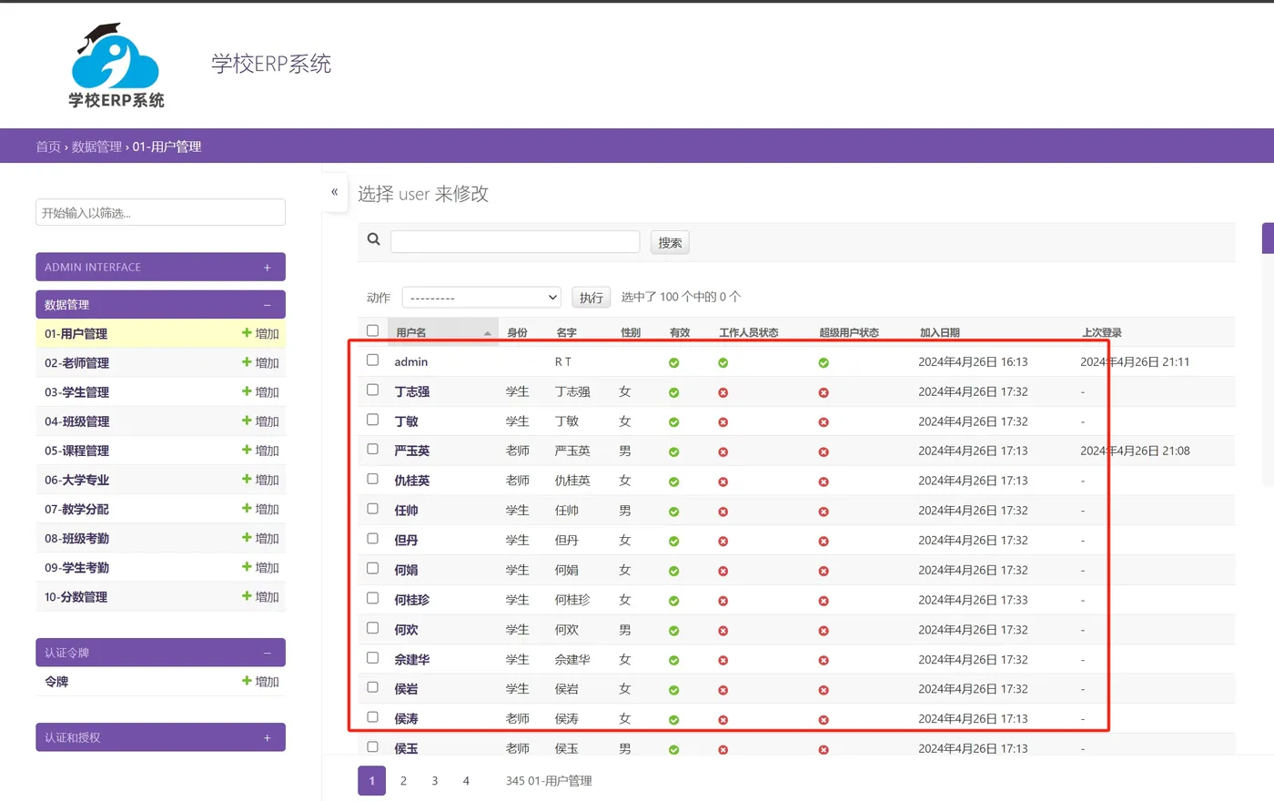
Task: Click admin's green staff status check icon
Action: tap(723, 362)
